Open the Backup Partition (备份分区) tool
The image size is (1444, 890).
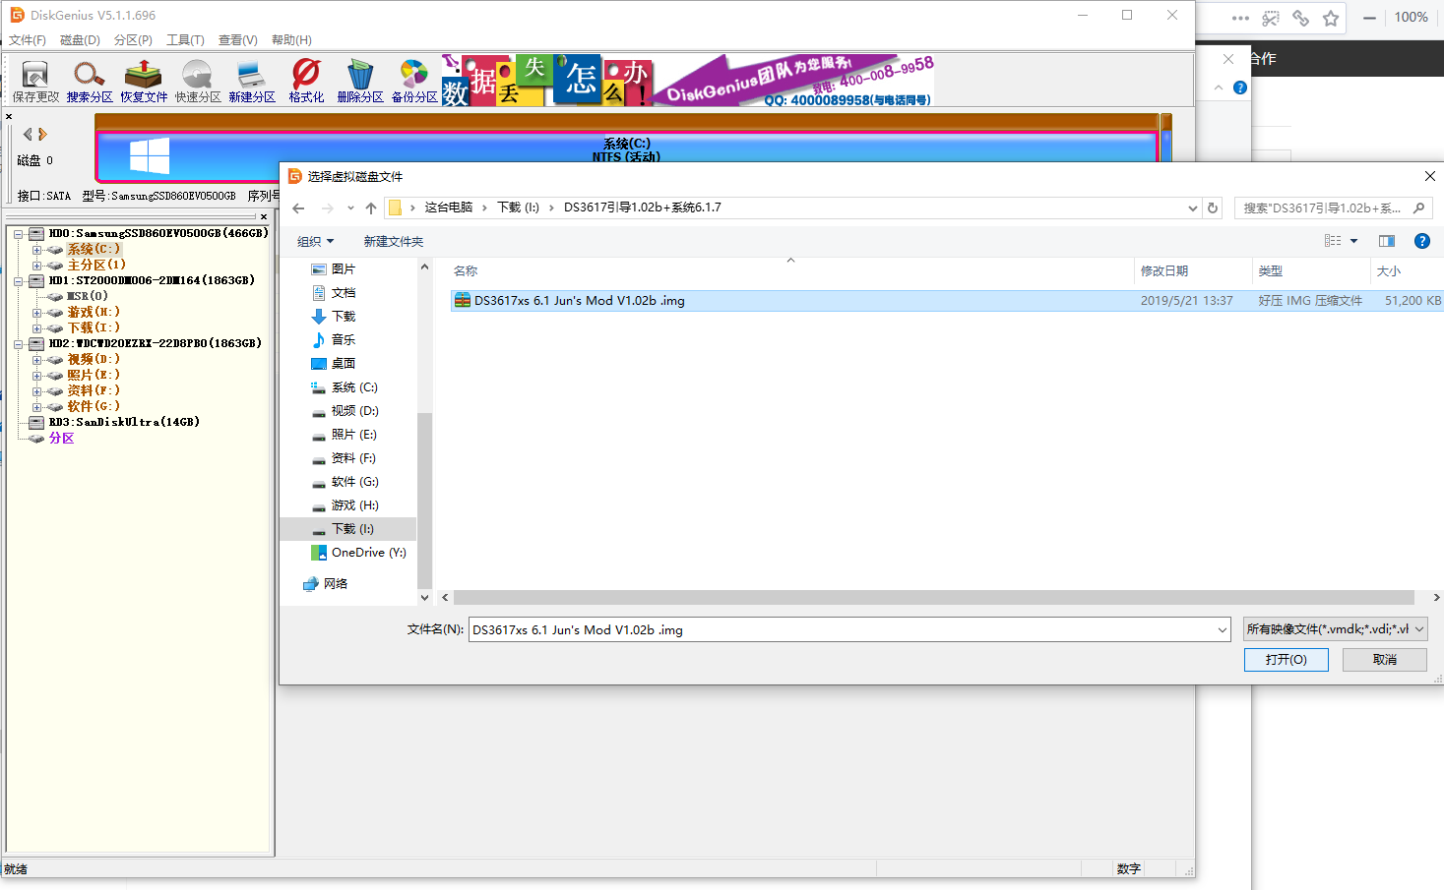click(414, 80)
